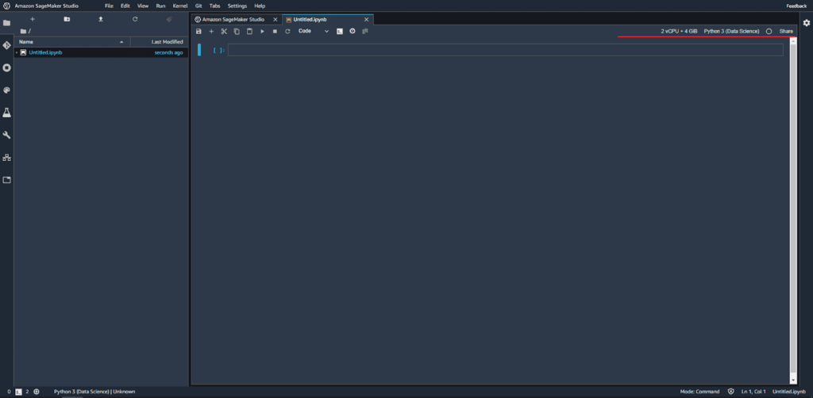Open settings gear on right sidebar
The image size is (813, 398).
click(807, 23)
